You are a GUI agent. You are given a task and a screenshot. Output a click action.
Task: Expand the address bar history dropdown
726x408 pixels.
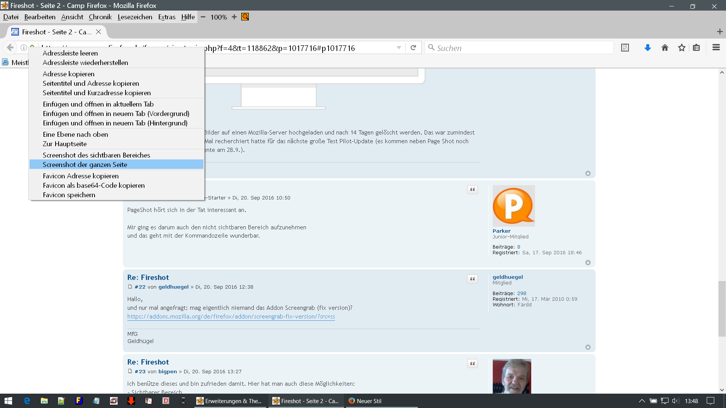pos(399,48)
